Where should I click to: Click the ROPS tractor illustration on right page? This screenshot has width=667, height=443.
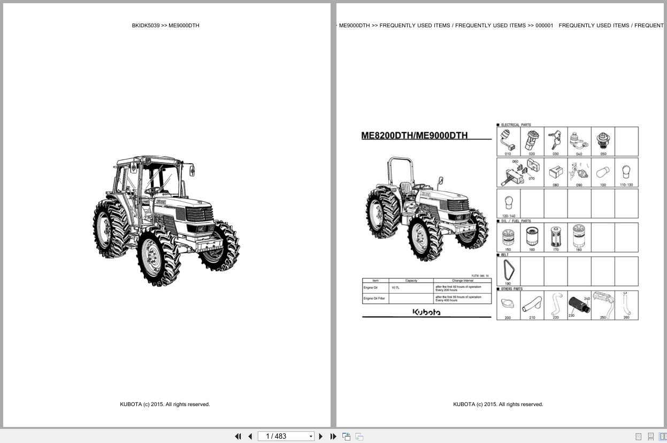coord(427,209)
